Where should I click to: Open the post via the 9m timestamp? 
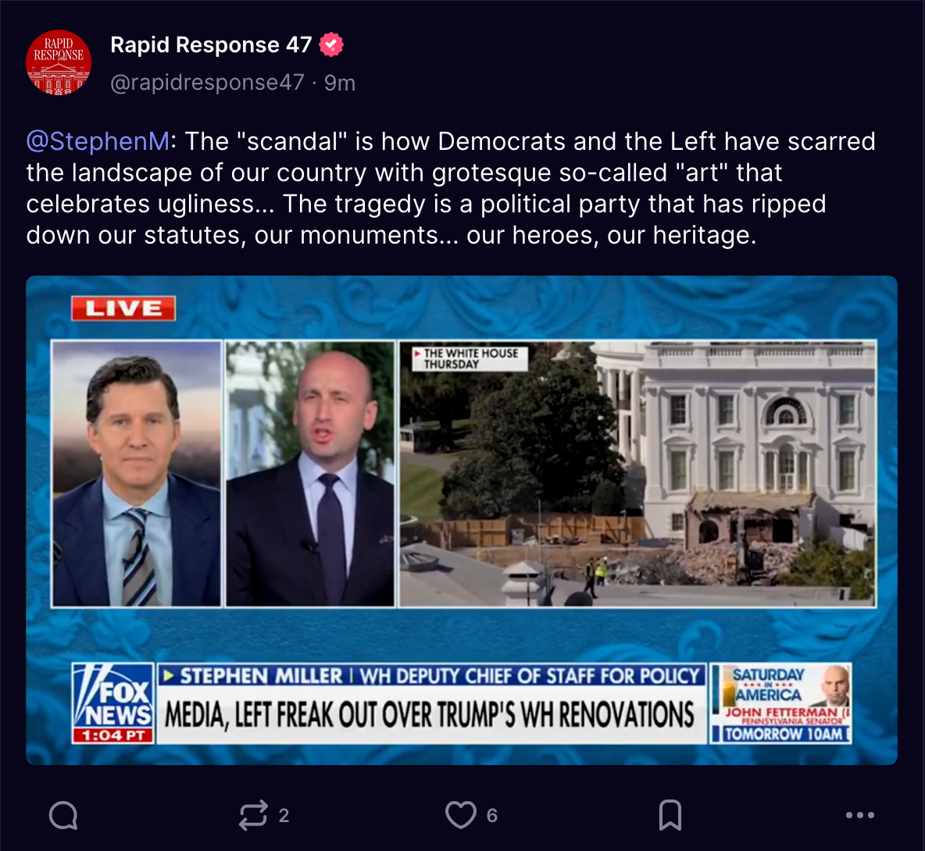(340, 83)
